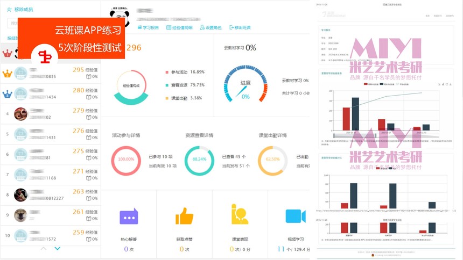
Task: Select the member ending in 1431
Action: point(51,134)
